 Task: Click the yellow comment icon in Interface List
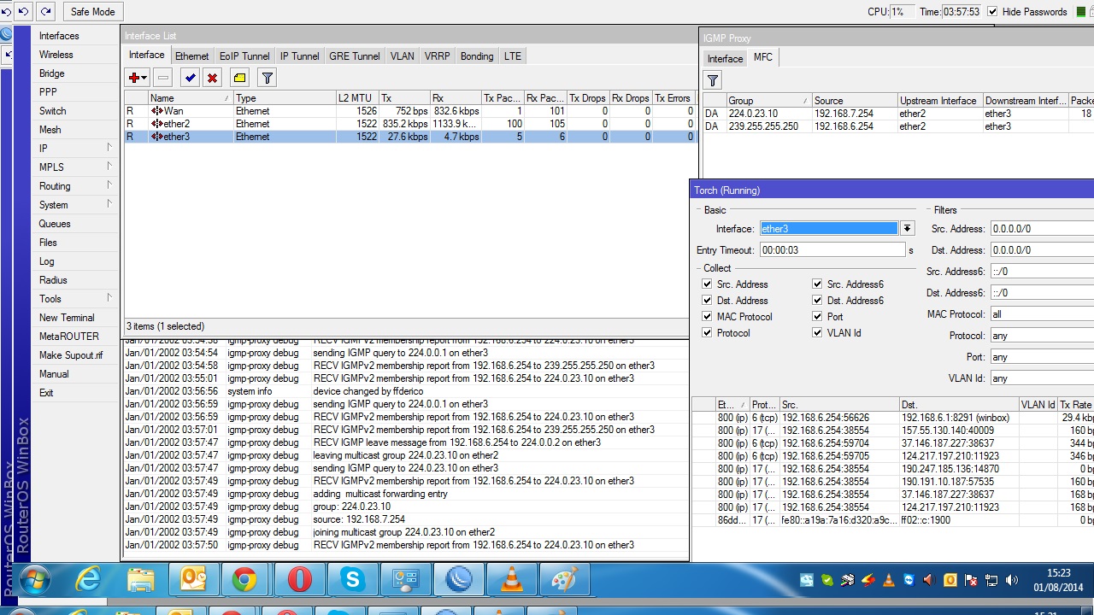tap(239, 78)
